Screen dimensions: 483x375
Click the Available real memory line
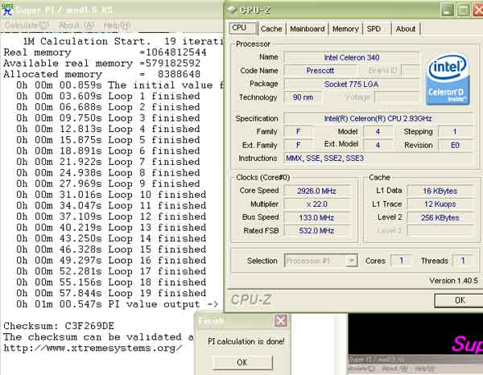click(x=102, y=64)
